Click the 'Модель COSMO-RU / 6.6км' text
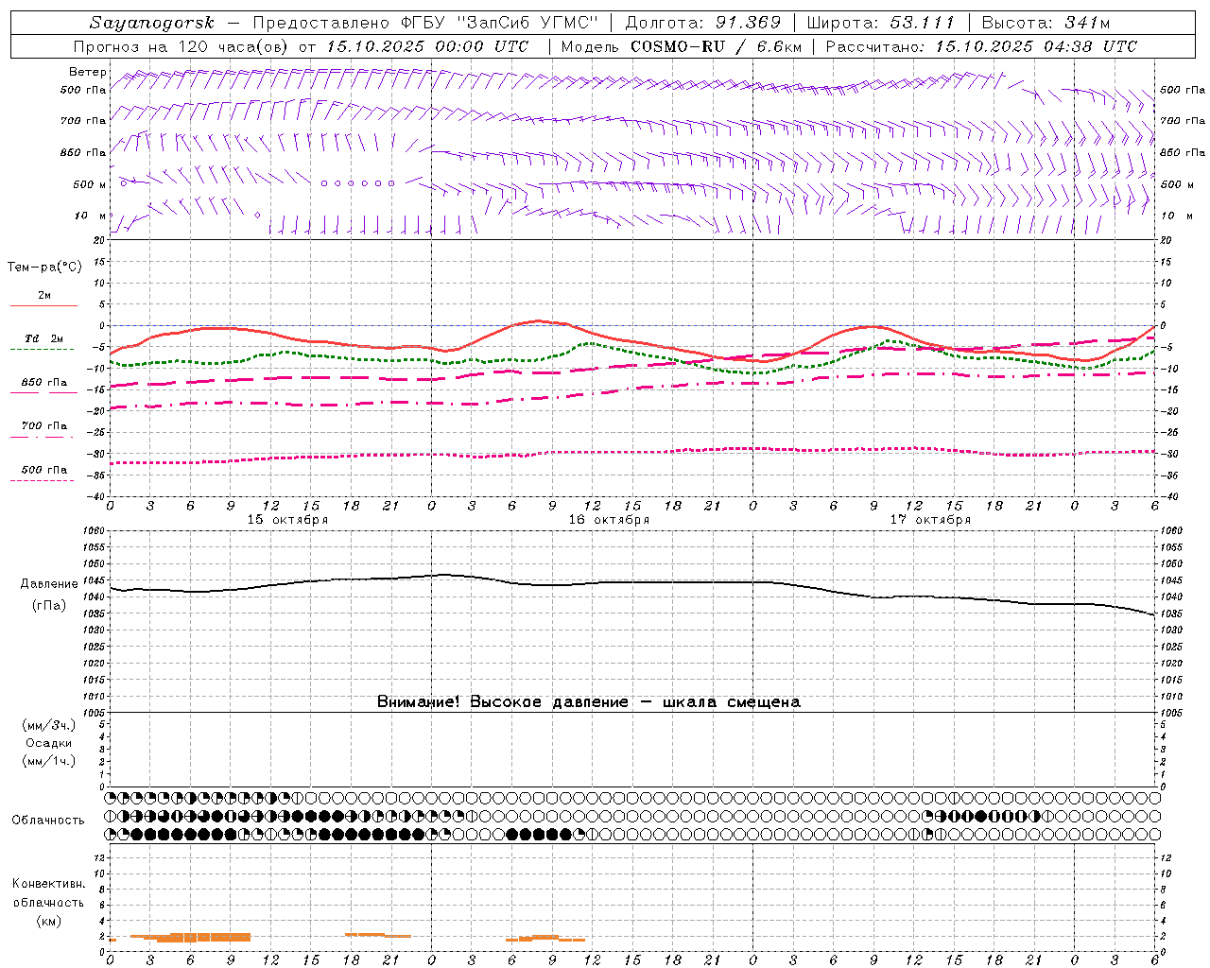The height and width of the screenshot is (968, 1210). tap(682, 46)
